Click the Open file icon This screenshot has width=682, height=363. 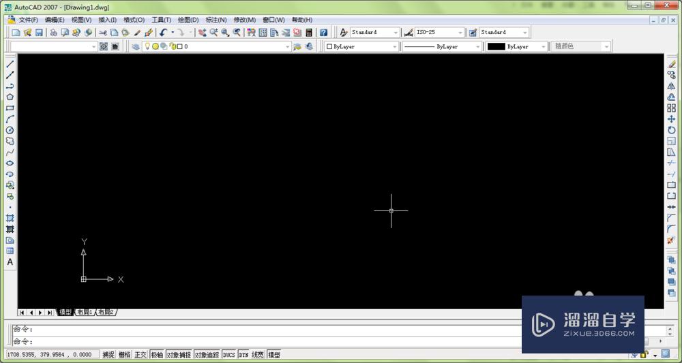[27, 33]
